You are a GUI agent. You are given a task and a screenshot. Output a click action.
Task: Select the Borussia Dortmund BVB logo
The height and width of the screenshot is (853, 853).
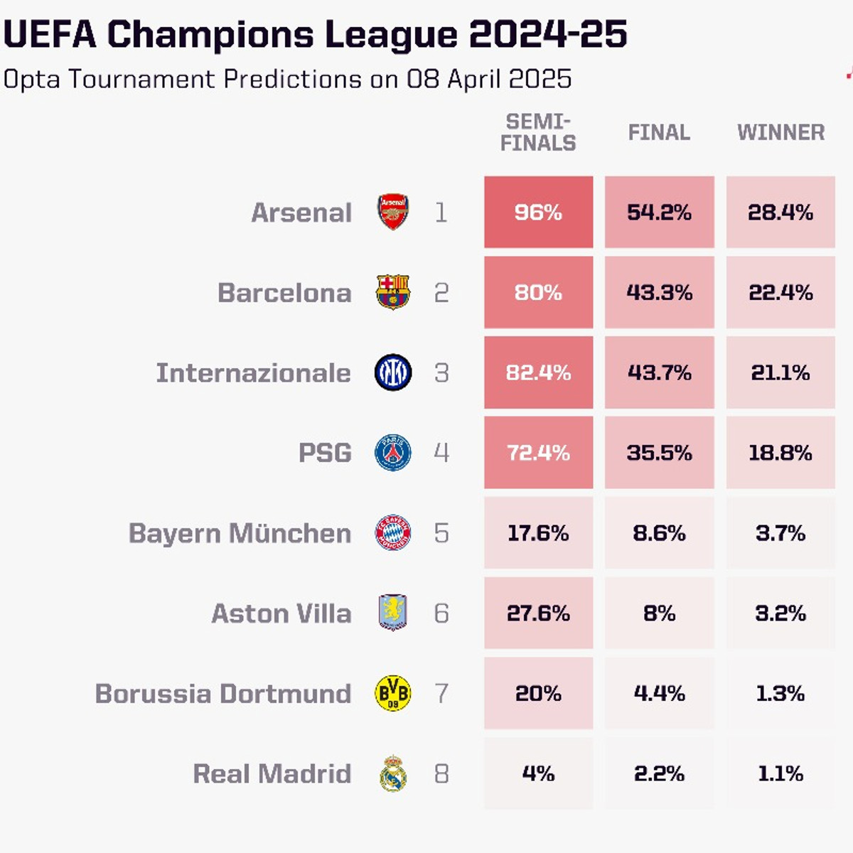[x=392, y=693]
